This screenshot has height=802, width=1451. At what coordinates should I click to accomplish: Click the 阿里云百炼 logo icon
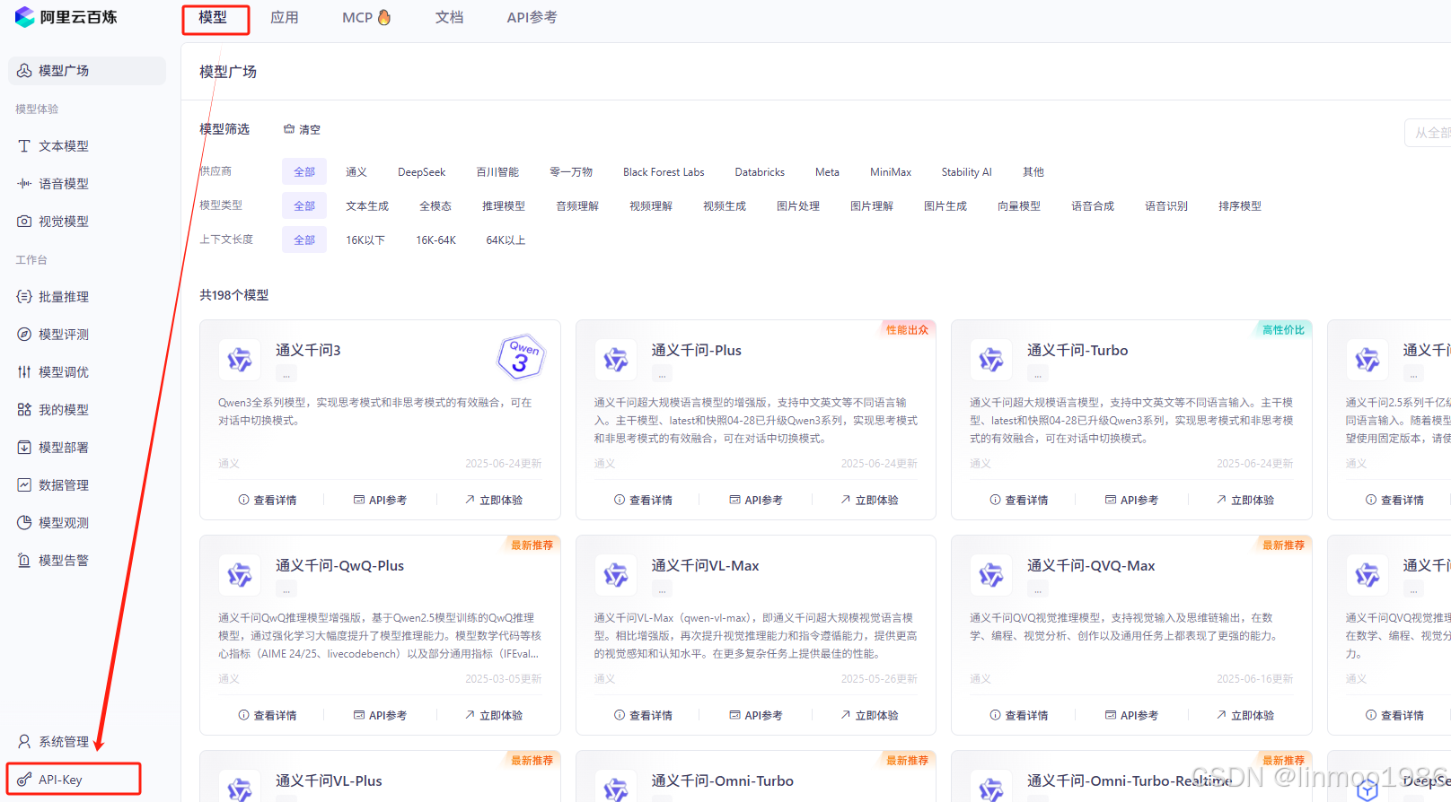(x=25, y=17)
